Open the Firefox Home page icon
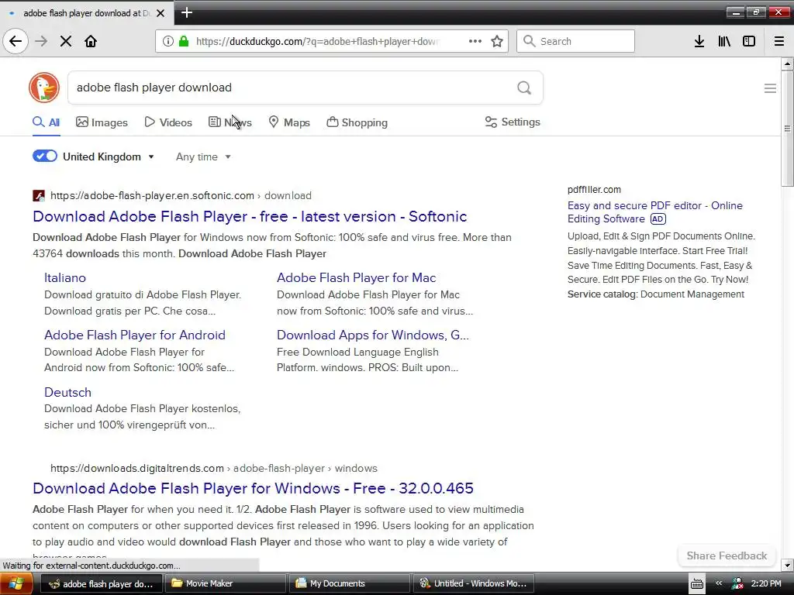 pos(91,41)
